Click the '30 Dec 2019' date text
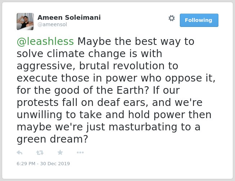 55,163
